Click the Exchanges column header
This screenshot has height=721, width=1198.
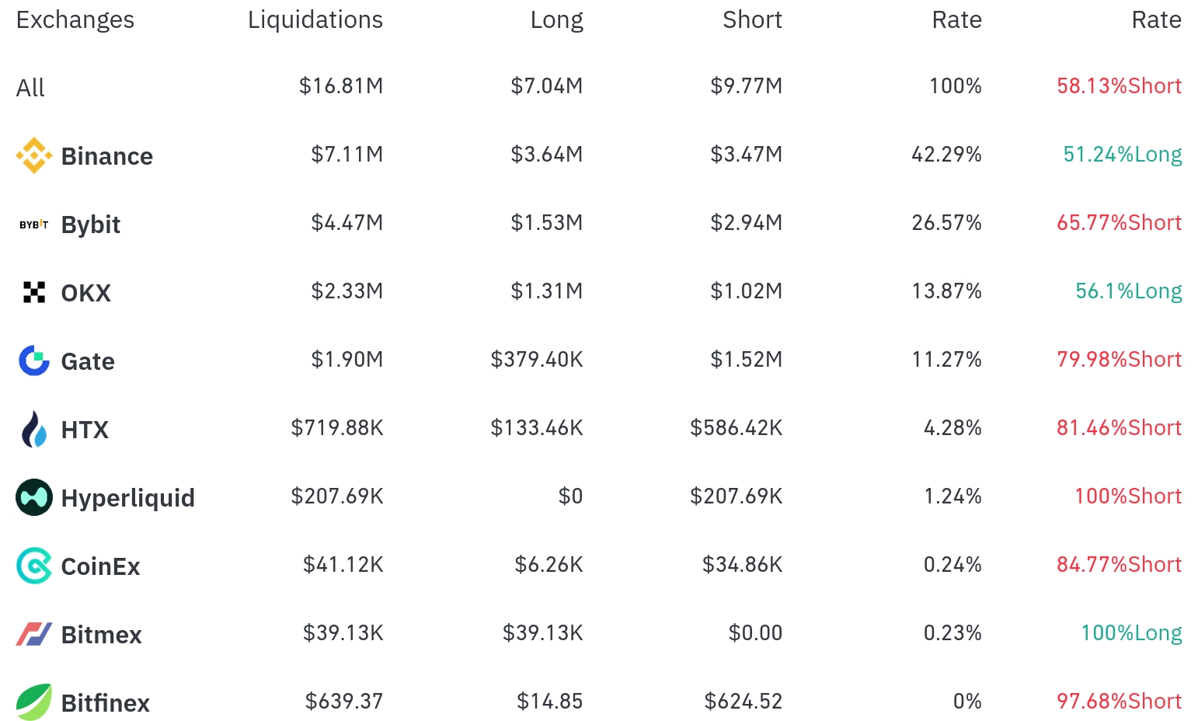pos(75,19)
